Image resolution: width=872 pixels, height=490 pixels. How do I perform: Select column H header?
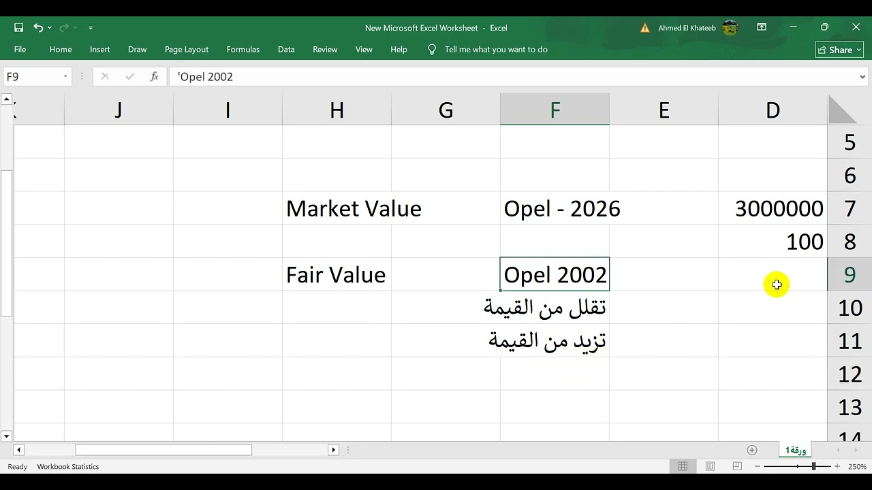[337, 110]
